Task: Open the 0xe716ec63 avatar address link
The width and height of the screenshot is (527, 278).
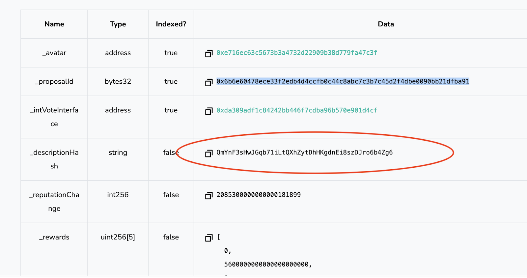Action: [x=297, y=53]
